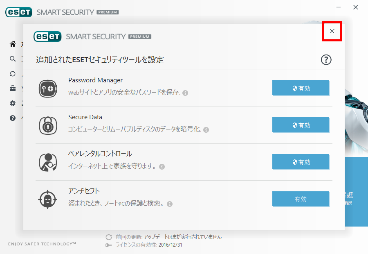The image size is (368, 254).
Task: Click the アンチセフト title text
Action: click(84, 191)
